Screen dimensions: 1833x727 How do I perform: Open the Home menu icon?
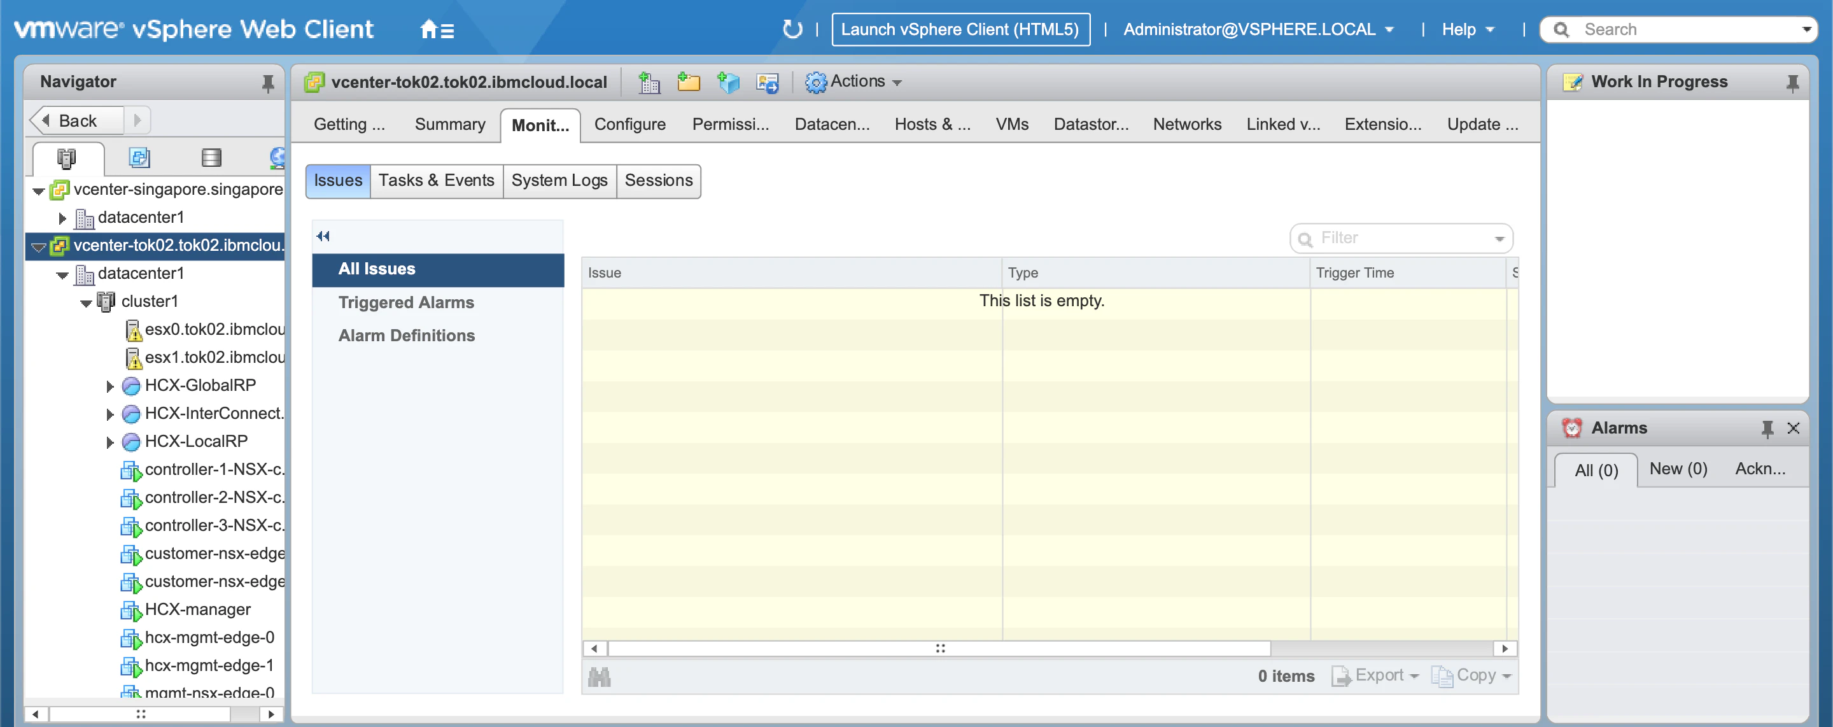[x=436, y=29]
